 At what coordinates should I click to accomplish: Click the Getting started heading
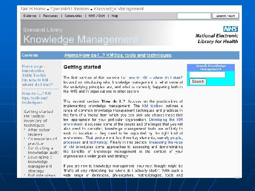point(82,67)
